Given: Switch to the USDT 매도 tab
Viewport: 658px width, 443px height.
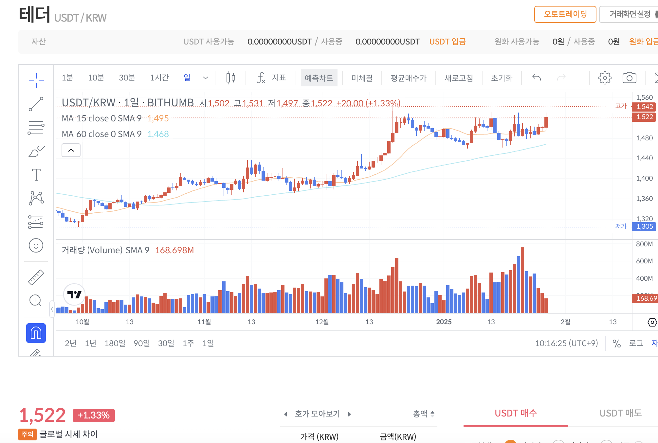Looking at the screenshot, I should coord(620,413).
